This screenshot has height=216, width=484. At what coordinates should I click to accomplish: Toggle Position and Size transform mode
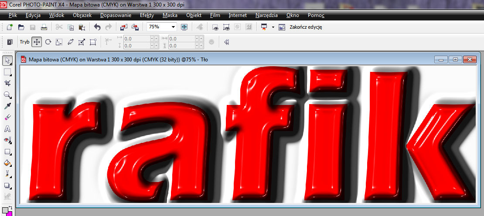(x=37, y=42)
